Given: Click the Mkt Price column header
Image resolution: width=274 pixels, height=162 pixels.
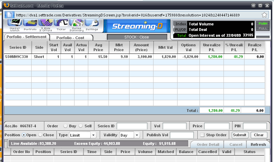Looking at the screenshot, I should 119,47.
